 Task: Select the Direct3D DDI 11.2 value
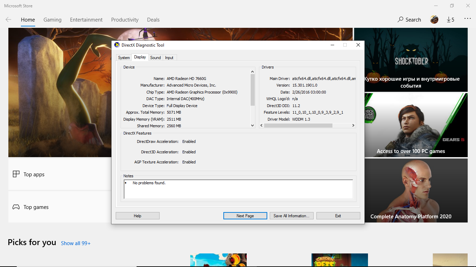pyautogui.click(x=296, y=106)
